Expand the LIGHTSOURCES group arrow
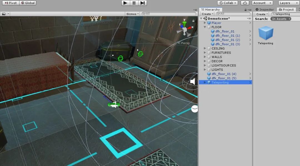This screenshot has height=166, width=300. point(205,65)
